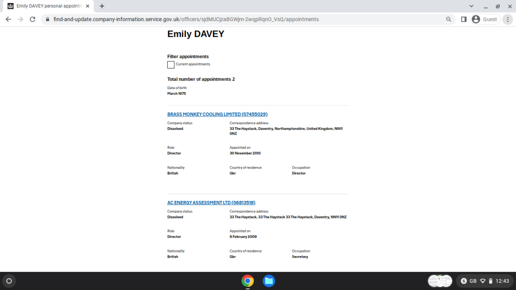
Task: Open AC ENERGY ASSESSMENT LTD link
Action: click(x=211, y=202)
